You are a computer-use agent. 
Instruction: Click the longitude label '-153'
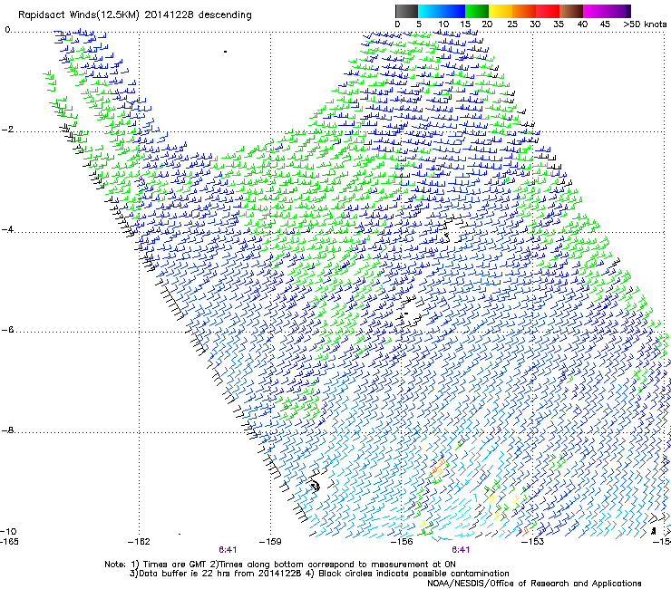click(533, 542)
